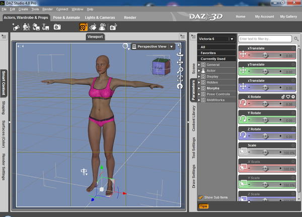
Task: Click the Scale slider handle
Action: [x=265, y=152]
